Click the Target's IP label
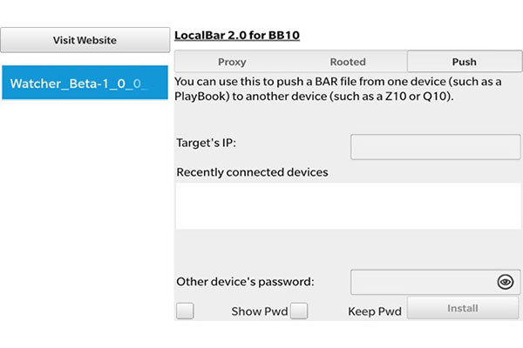The height and width of the screenshot is (348, 523). 206,143
